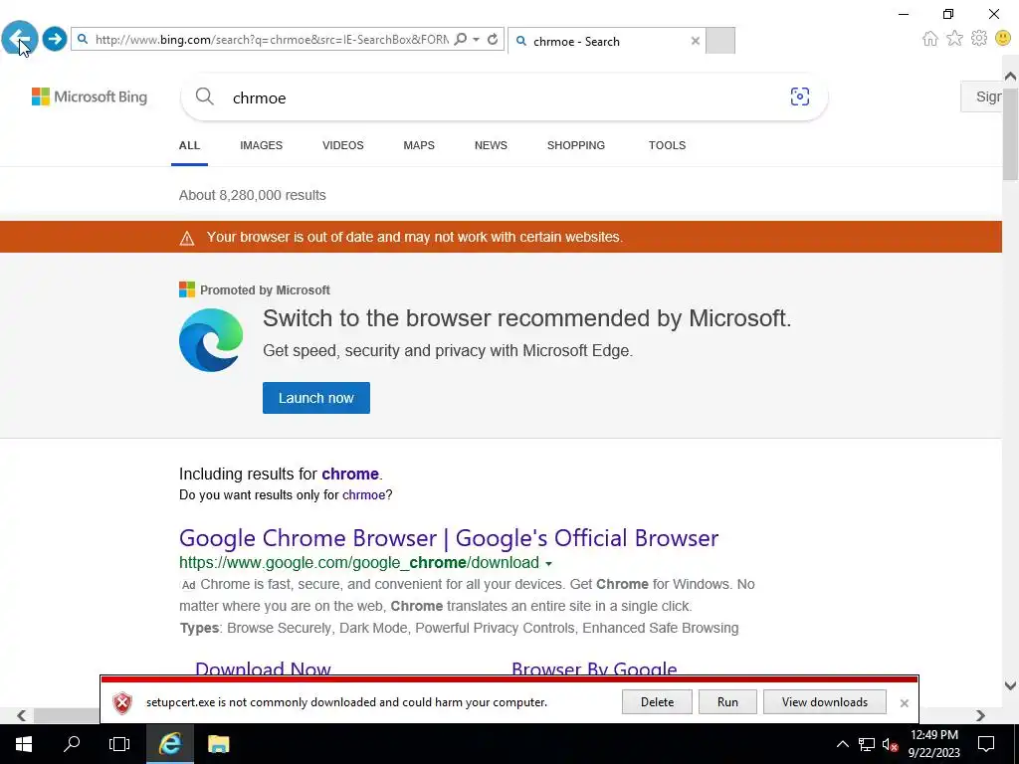The image size is (1019, 764).
Task: Open Favorites with the star icon
Action: (x=954, y=39)
